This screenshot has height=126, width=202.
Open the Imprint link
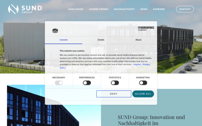[137, 65]
